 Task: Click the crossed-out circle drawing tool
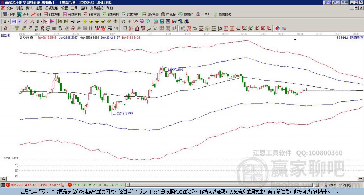pos(48,28)
